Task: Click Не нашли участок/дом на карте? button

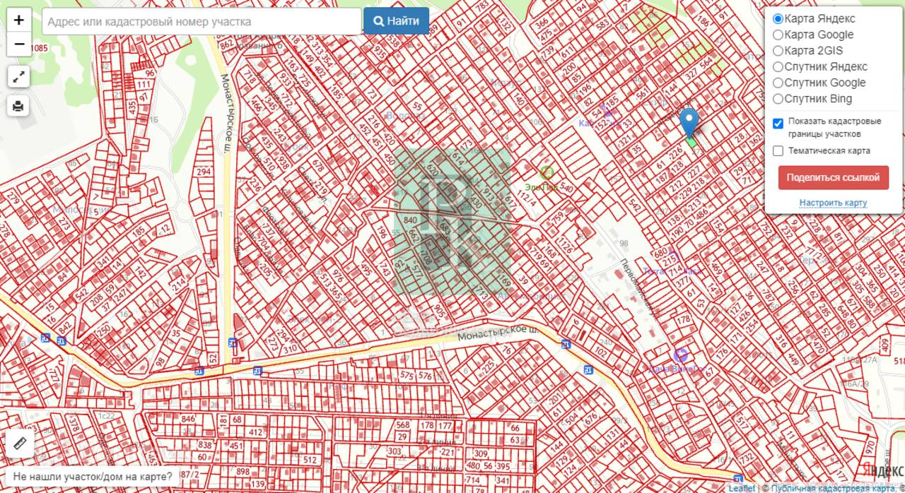Action: point(92,477)
